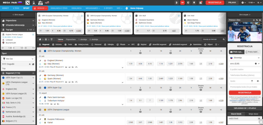This screenshot has width=263, height=125.
Task: Open the Ves čas time filter dropdown
Action: pyautogui.click(x=18, y=59)
